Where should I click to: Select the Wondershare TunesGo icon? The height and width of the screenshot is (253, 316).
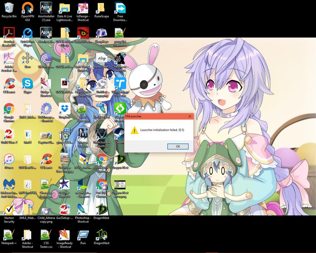[120, 84]
